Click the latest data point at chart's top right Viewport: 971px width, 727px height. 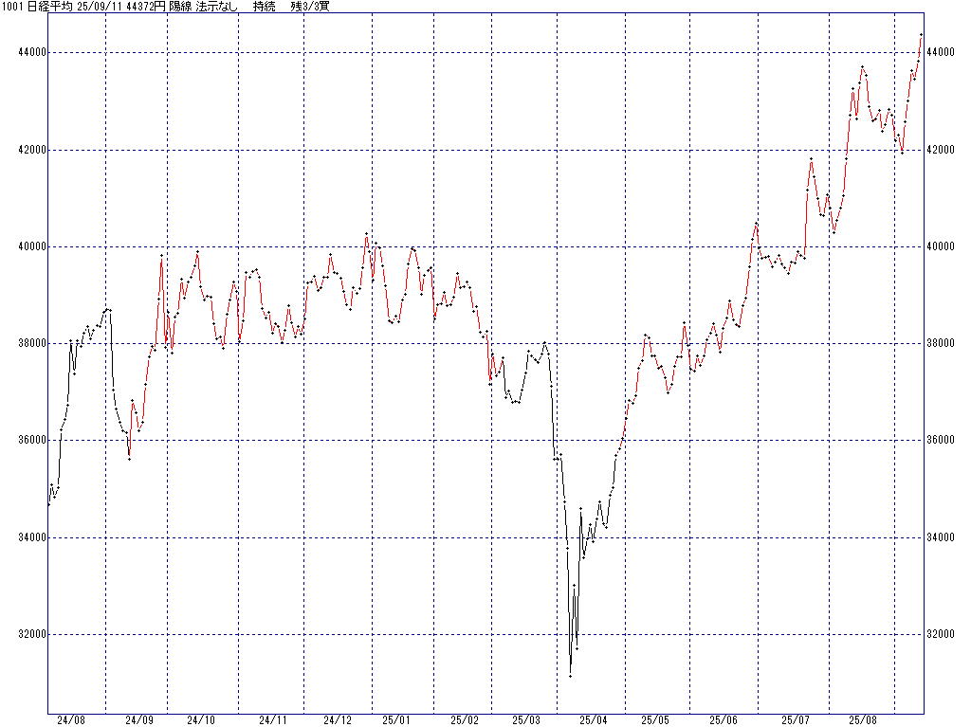pos(921,35)
